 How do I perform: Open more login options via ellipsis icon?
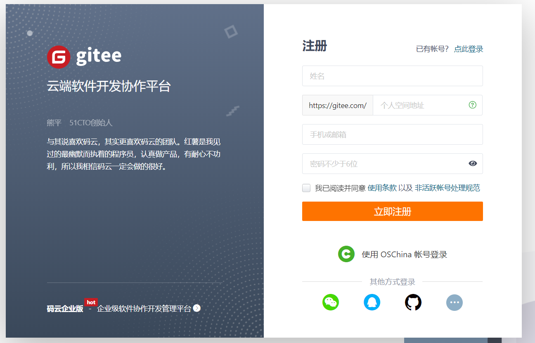point(455,302)
